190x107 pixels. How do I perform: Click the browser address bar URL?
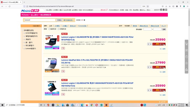point(51,6)
